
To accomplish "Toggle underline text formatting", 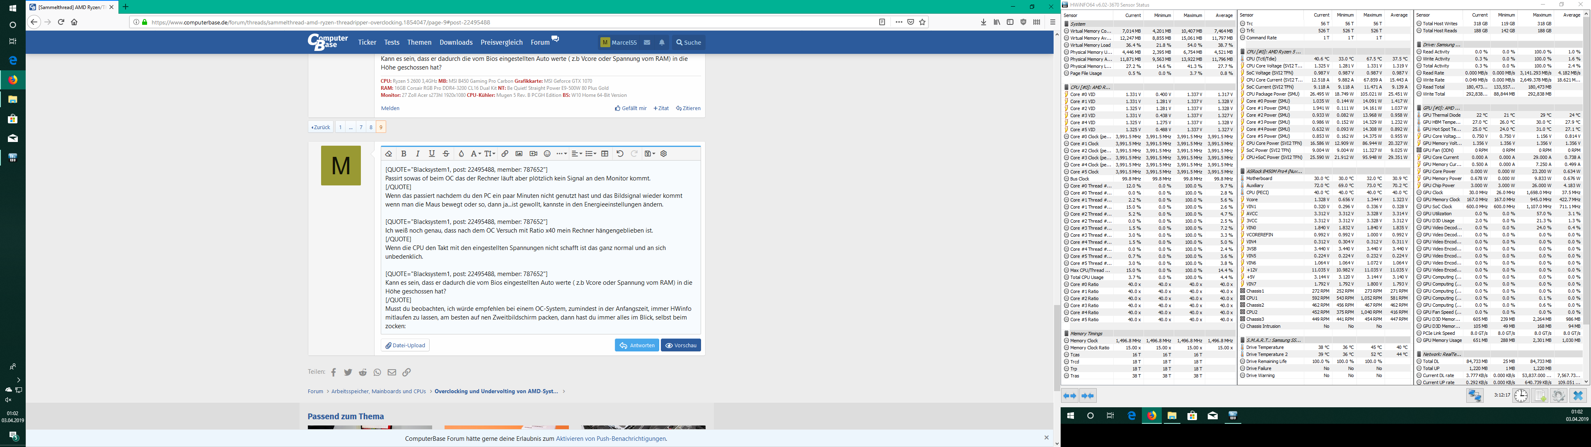I will (432, 154).
